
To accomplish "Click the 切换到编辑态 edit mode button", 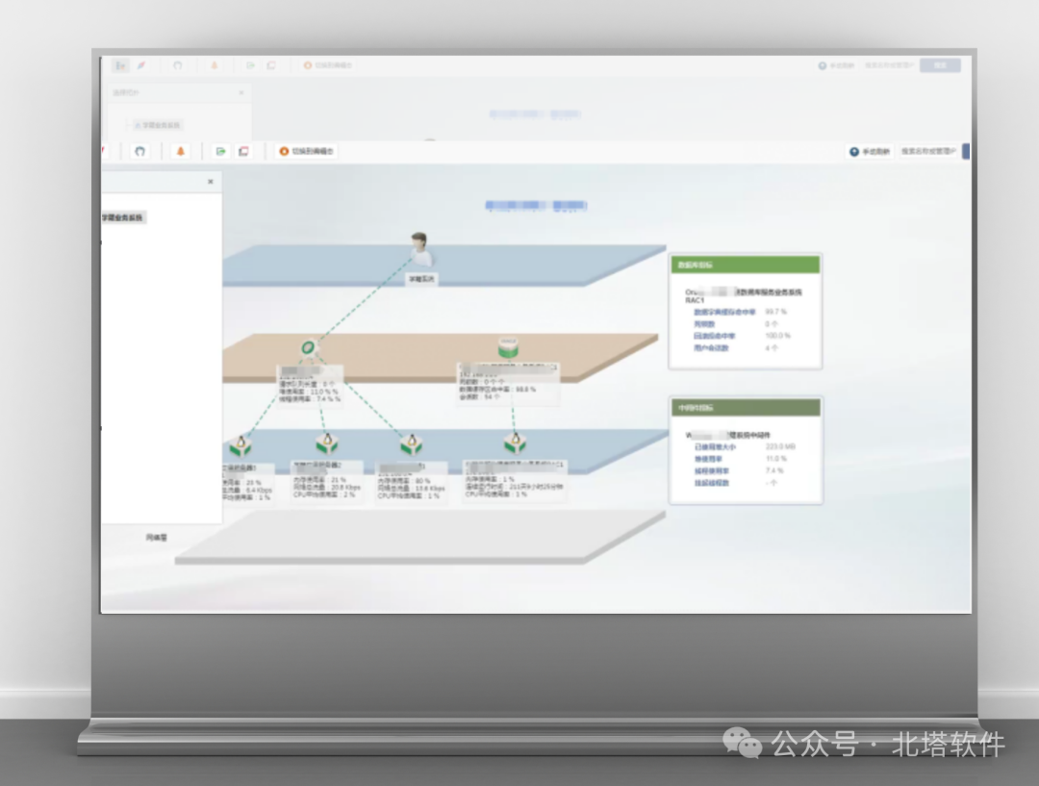I will (307, 152).
